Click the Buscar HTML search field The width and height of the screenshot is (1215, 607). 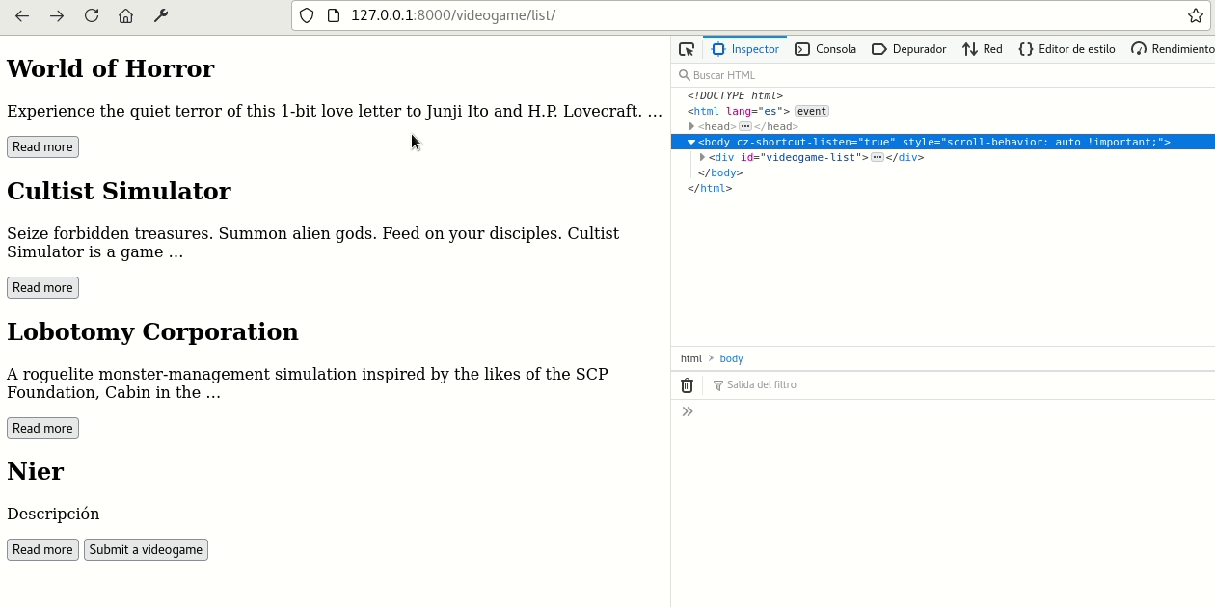point(868,75)
